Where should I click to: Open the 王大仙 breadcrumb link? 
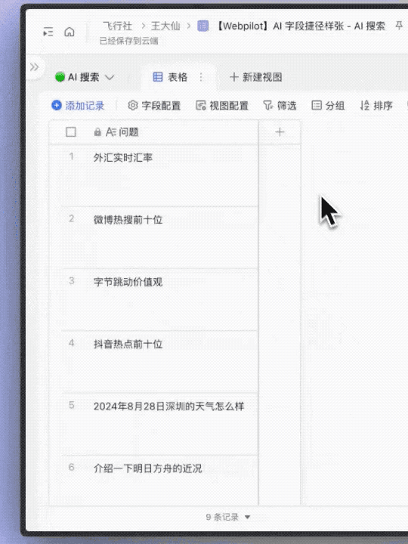tap(165, 26)
